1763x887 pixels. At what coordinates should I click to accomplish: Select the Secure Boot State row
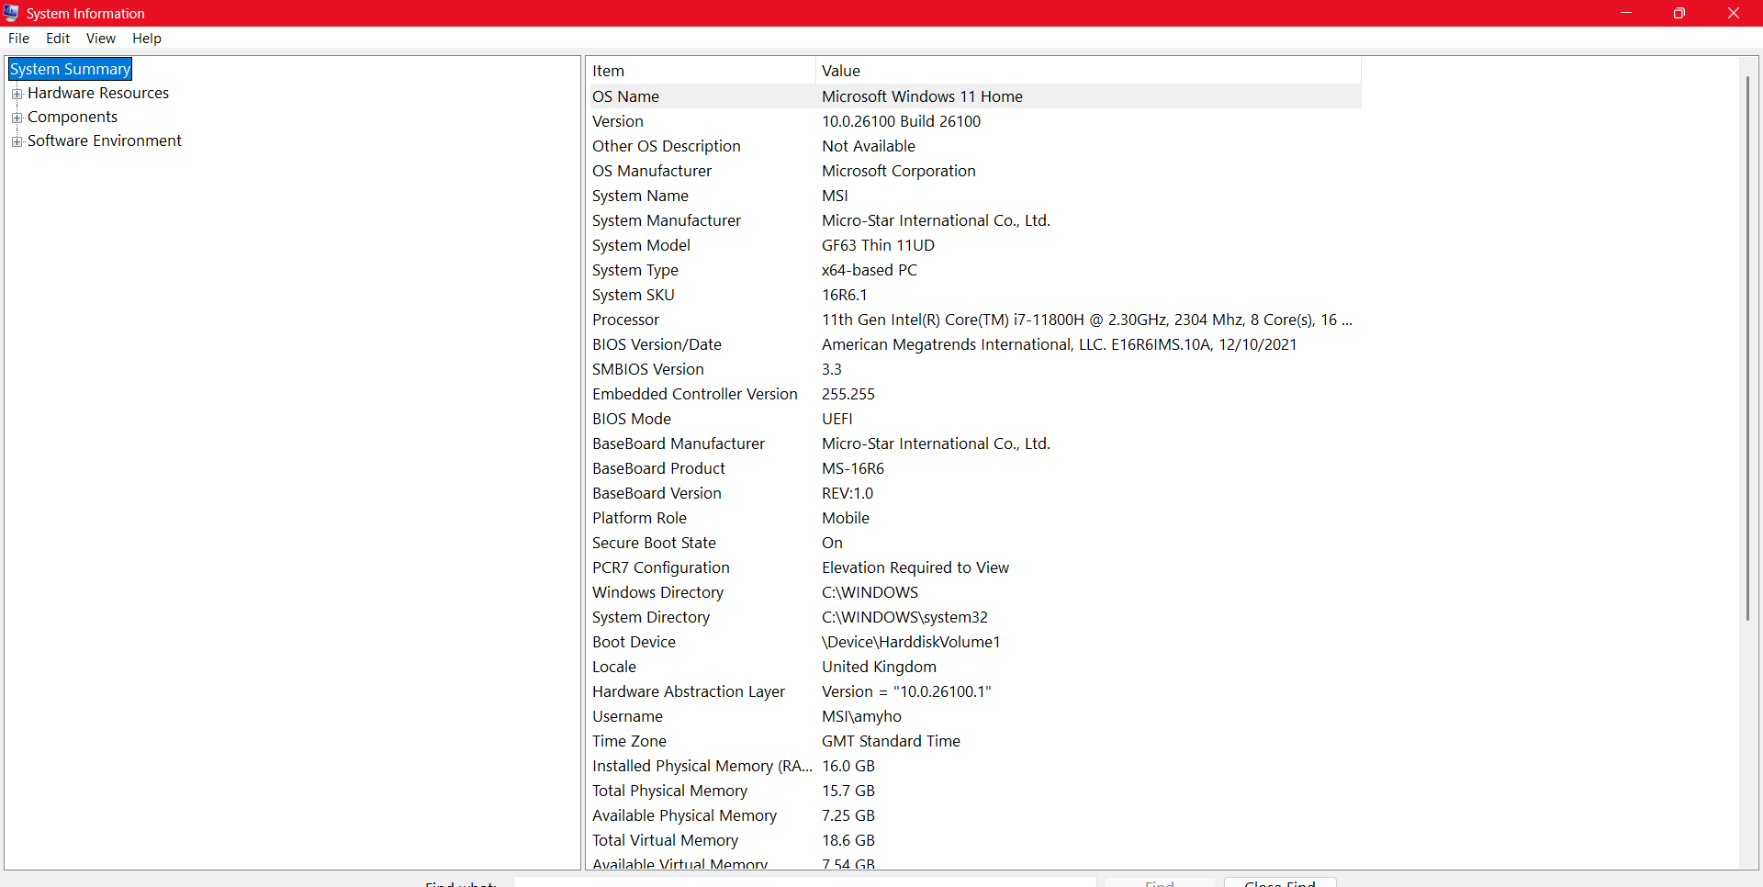click(974, 543)
